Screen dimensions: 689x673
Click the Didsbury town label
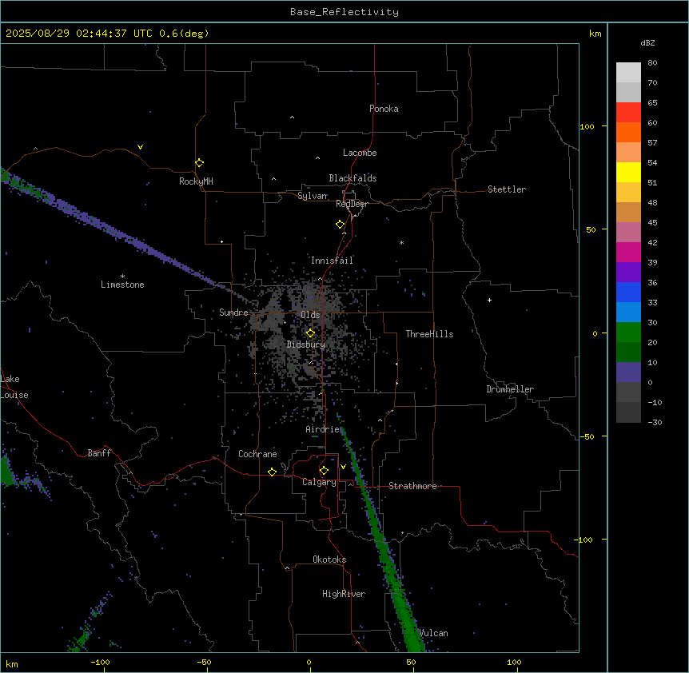coord(306,344)
